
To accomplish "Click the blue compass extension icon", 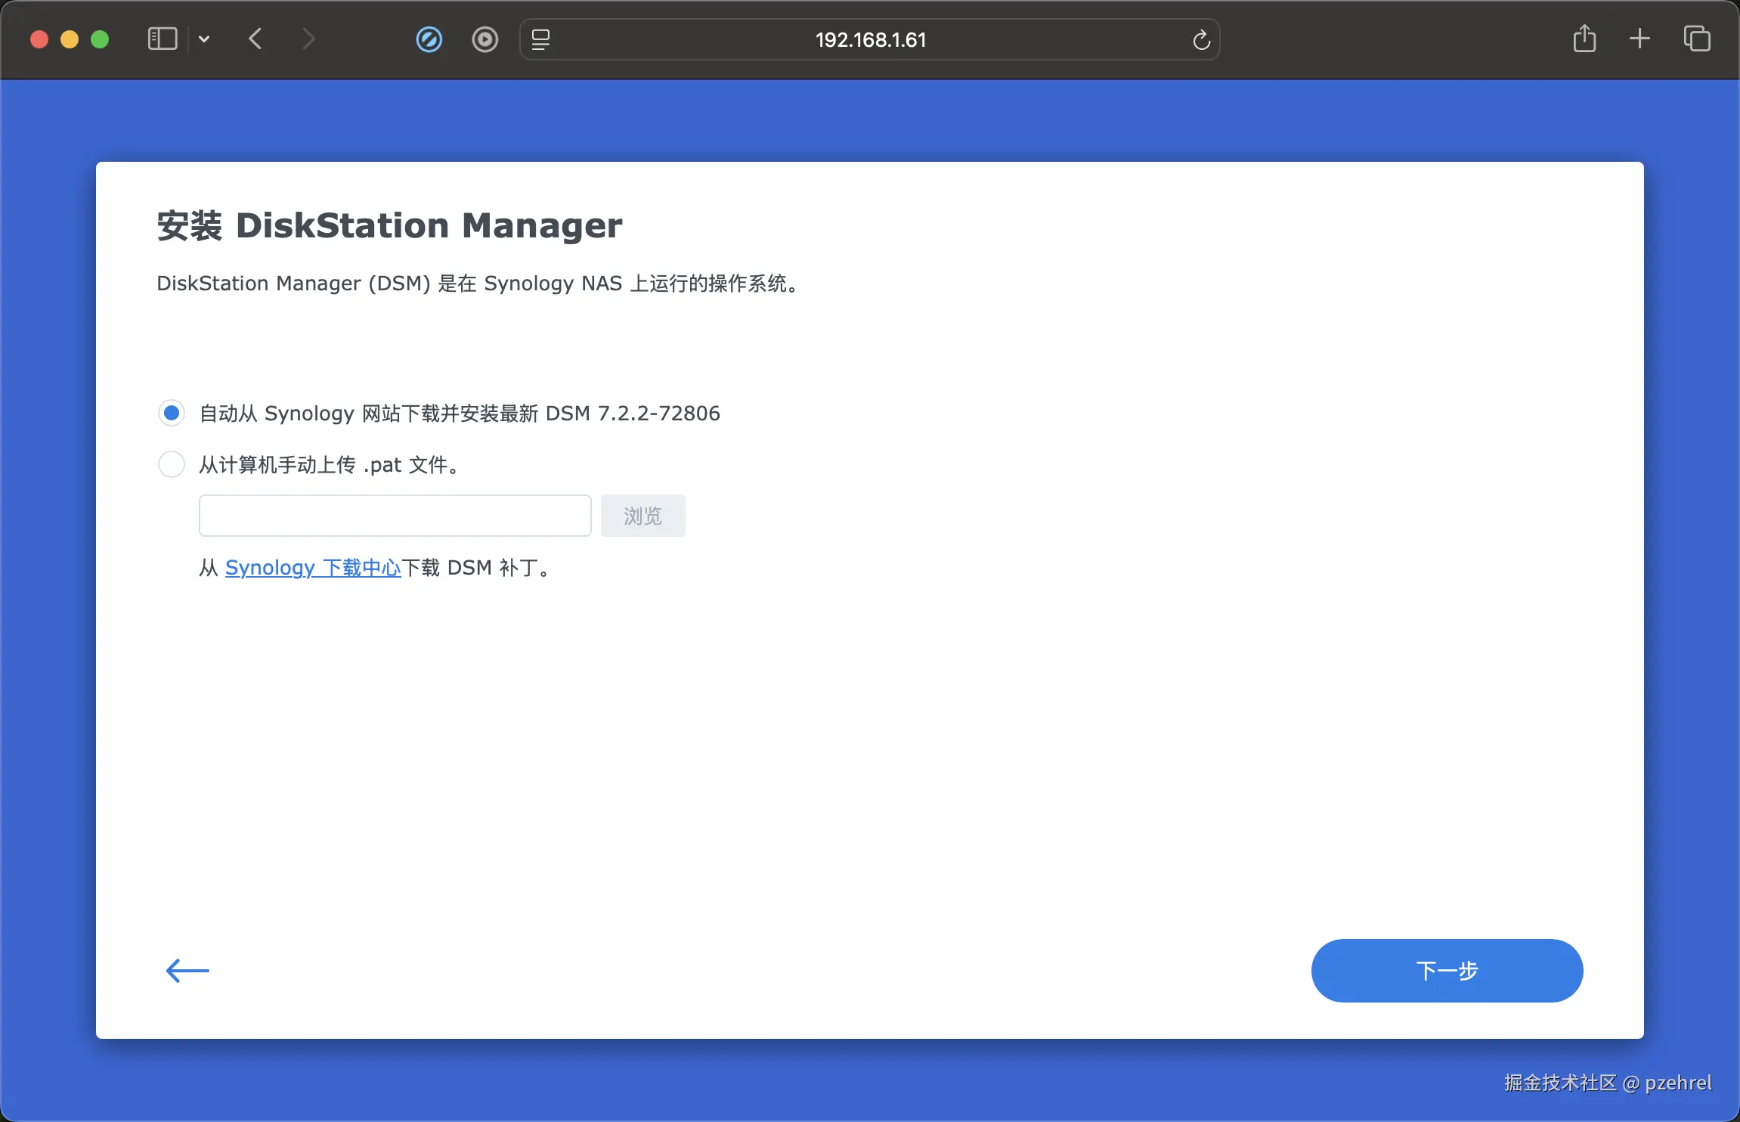I will pyautogui.click(x=429, y=39).
